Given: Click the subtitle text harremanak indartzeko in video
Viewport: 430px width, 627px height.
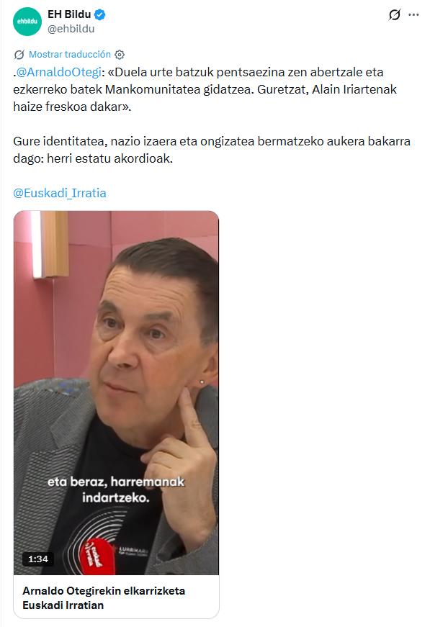Looking at the screenshot, I should (x=116, y=490).
